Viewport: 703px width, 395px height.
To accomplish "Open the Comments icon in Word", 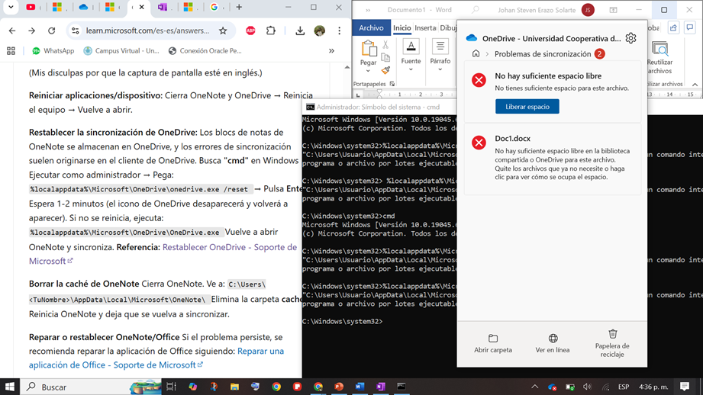I will click(x=689, y=27).
